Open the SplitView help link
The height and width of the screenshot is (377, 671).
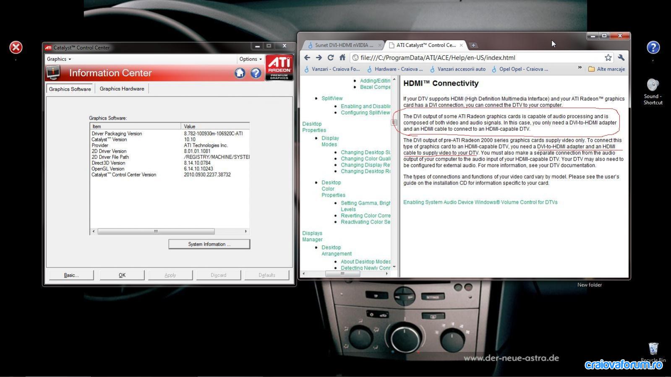click(x=332, y=99)
